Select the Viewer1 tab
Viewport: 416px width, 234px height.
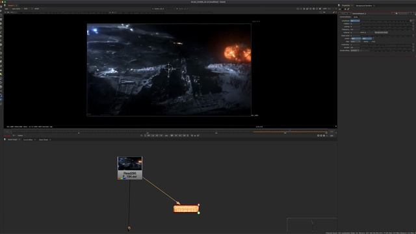coord(11,5)
